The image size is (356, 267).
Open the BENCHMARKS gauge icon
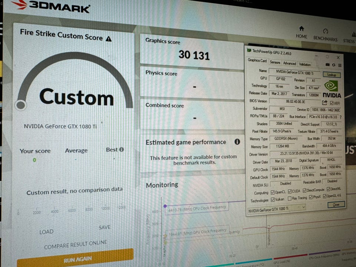point(325,31)
